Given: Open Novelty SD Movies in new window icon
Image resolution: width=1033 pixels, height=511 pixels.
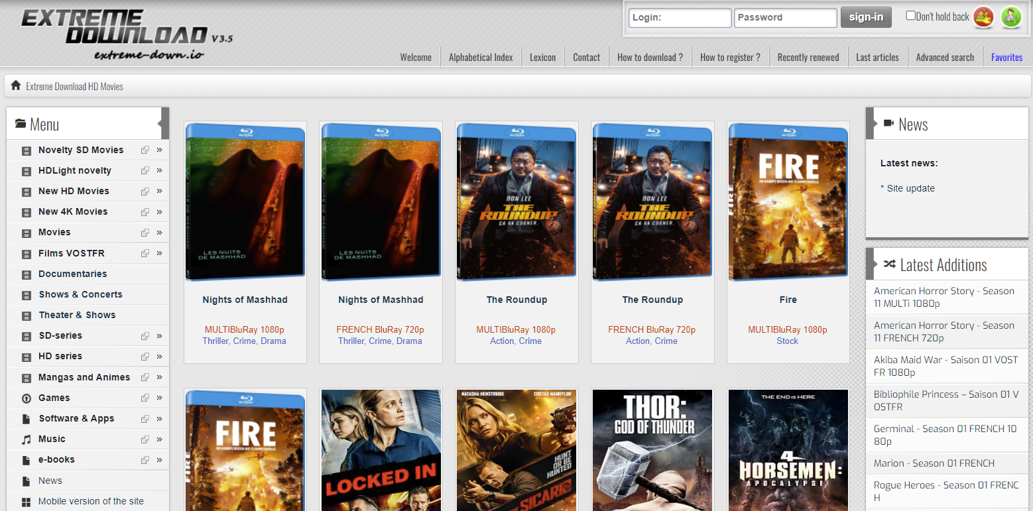Looking at the screenshot, I should point(145,150).
